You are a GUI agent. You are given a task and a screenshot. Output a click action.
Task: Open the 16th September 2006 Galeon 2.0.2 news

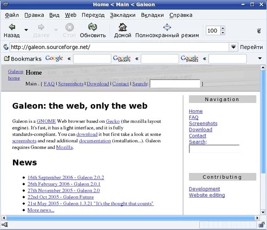tap(66, 178)
